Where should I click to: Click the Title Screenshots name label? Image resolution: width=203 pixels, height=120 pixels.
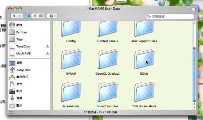pos(144,106)
